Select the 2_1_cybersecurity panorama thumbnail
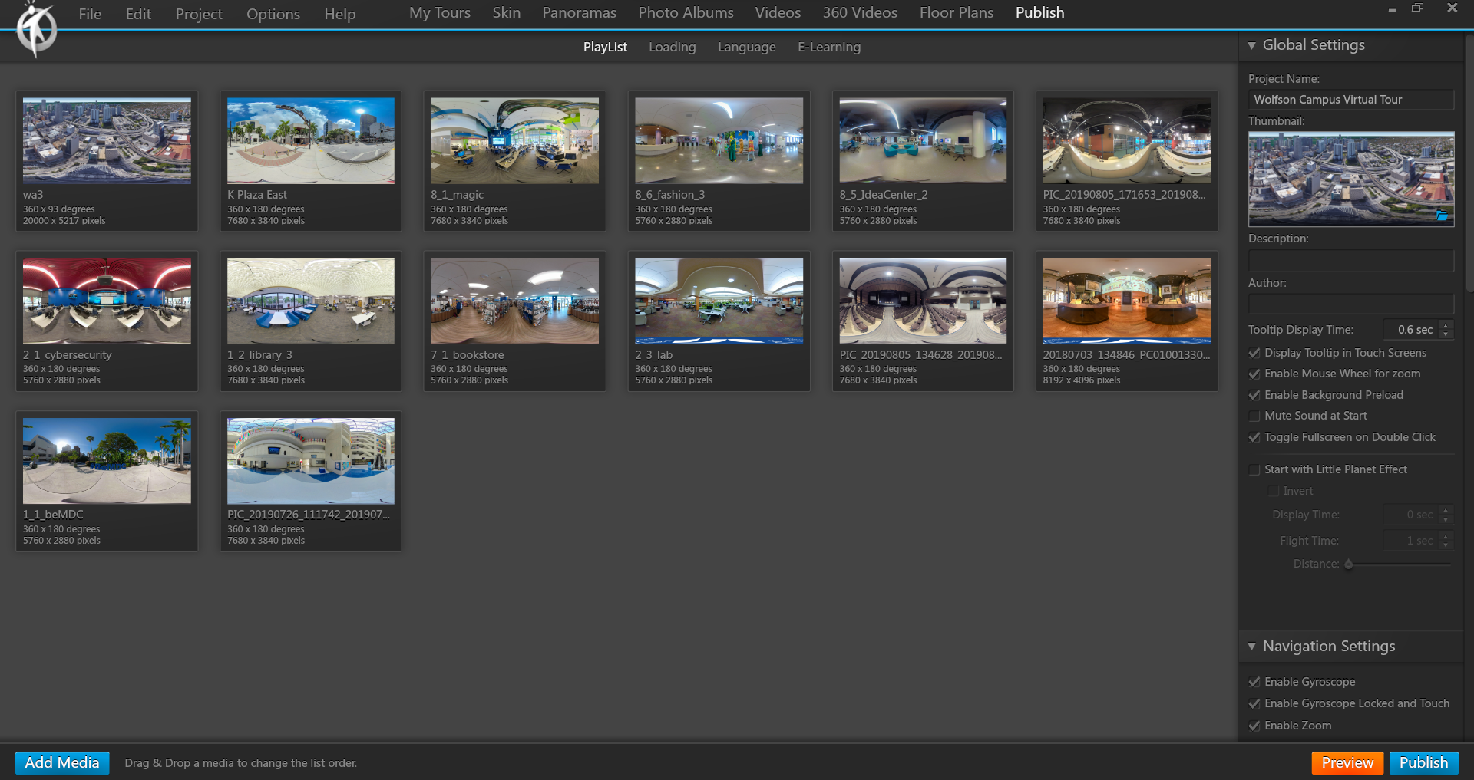This screenshot has height=780, width=1474. [x=107, y=301]
